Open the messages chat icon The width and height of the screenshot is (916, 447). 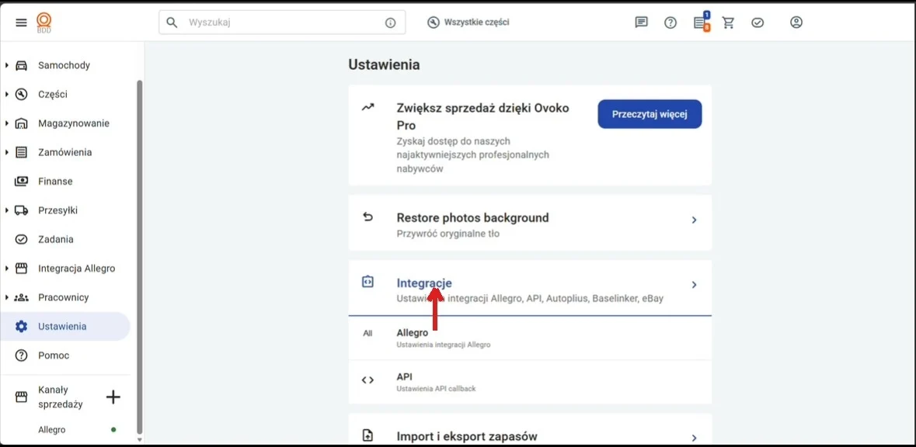642,23
